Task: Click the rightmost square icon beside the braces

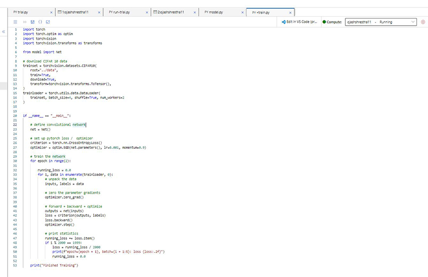Action: point(47,22)
